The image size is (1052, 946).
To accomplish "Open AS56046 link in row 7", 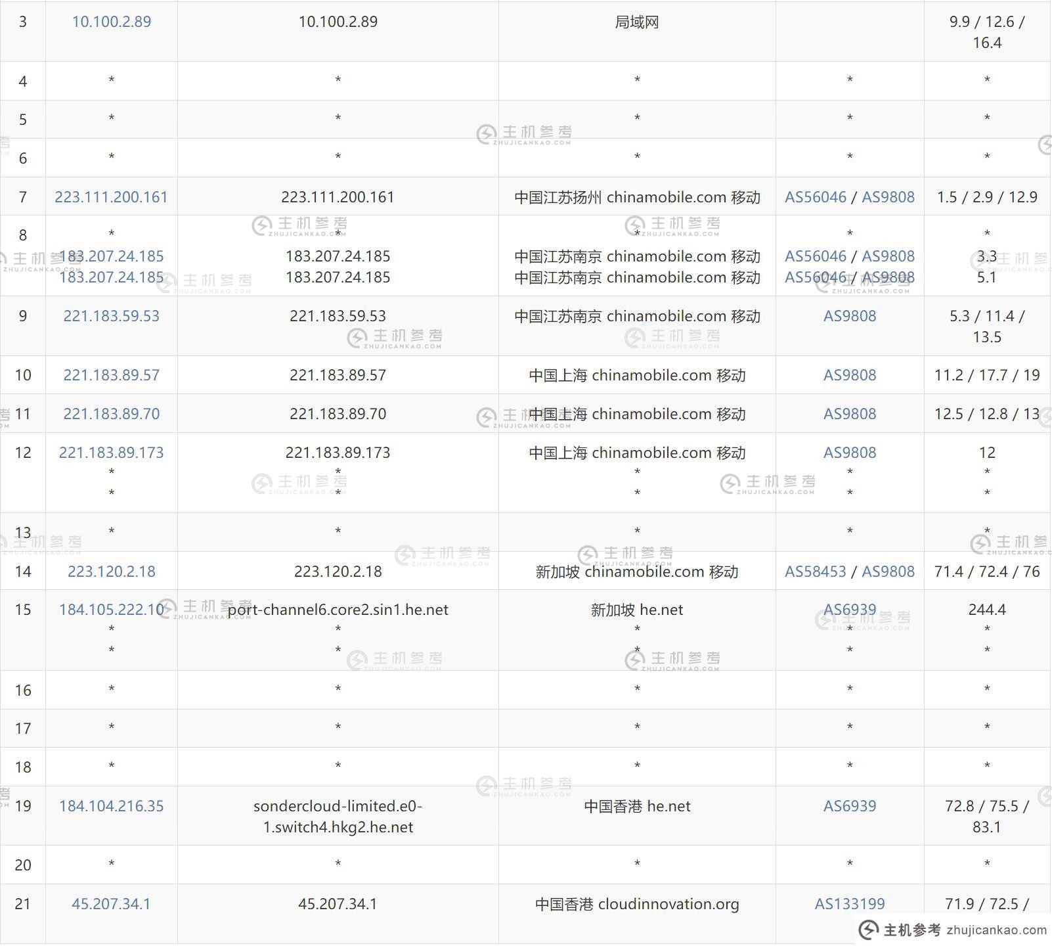I will pos(815,197).
